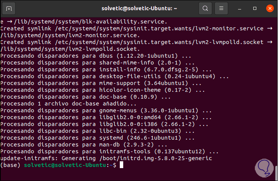Click the install-info (6.7.0.dfsg.2-5) line
This screenshot has height=181, width=278.
click(x=106, y=69)
